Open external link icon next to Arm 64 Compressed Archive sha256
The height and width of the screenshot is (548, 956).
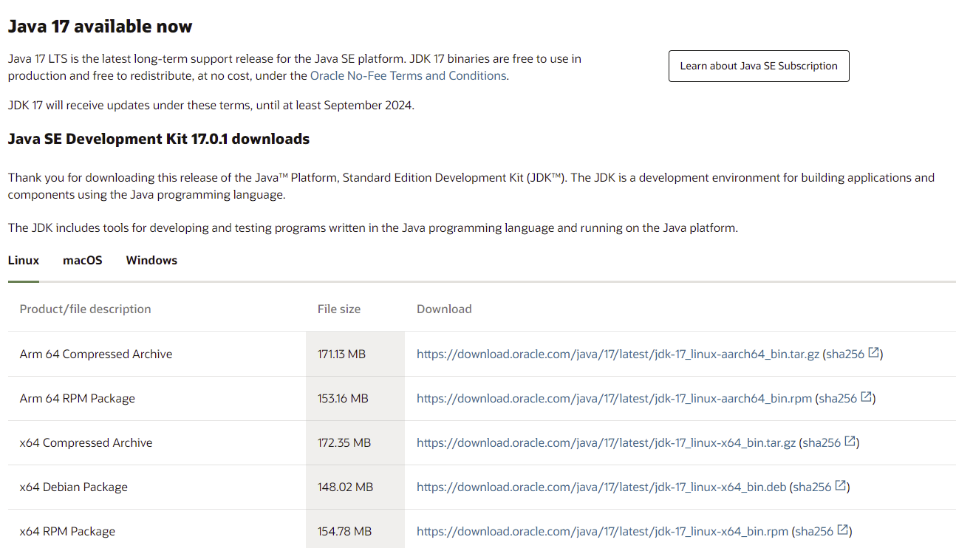(873, 353)
